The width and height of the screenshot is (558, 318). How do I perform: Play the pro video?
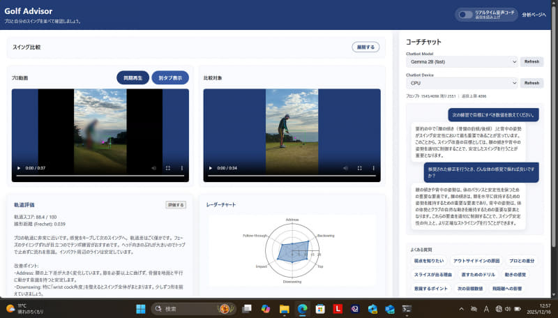(x=19, y=168)
